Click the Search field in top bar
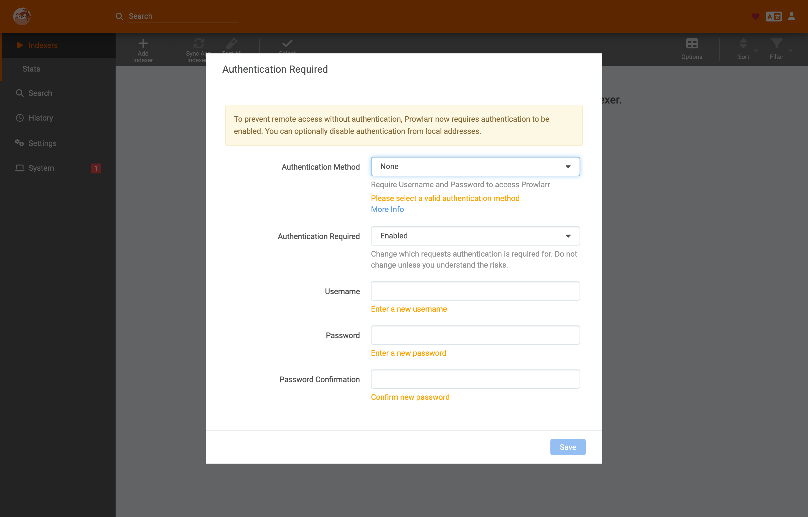This screenshot has height=517, width=808. (x=182, y=16)
